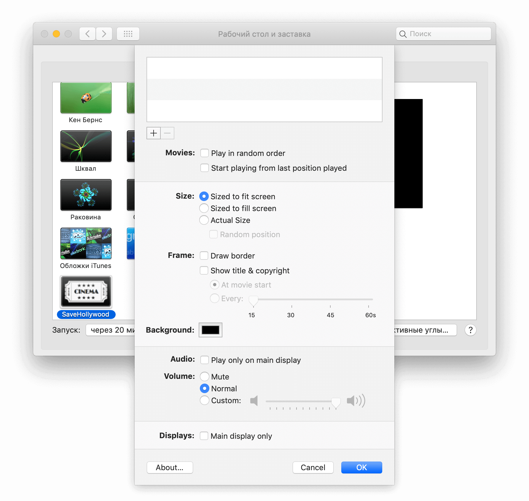529x501 pixels.
Task: Open help with question mark button
Action: 470,330
